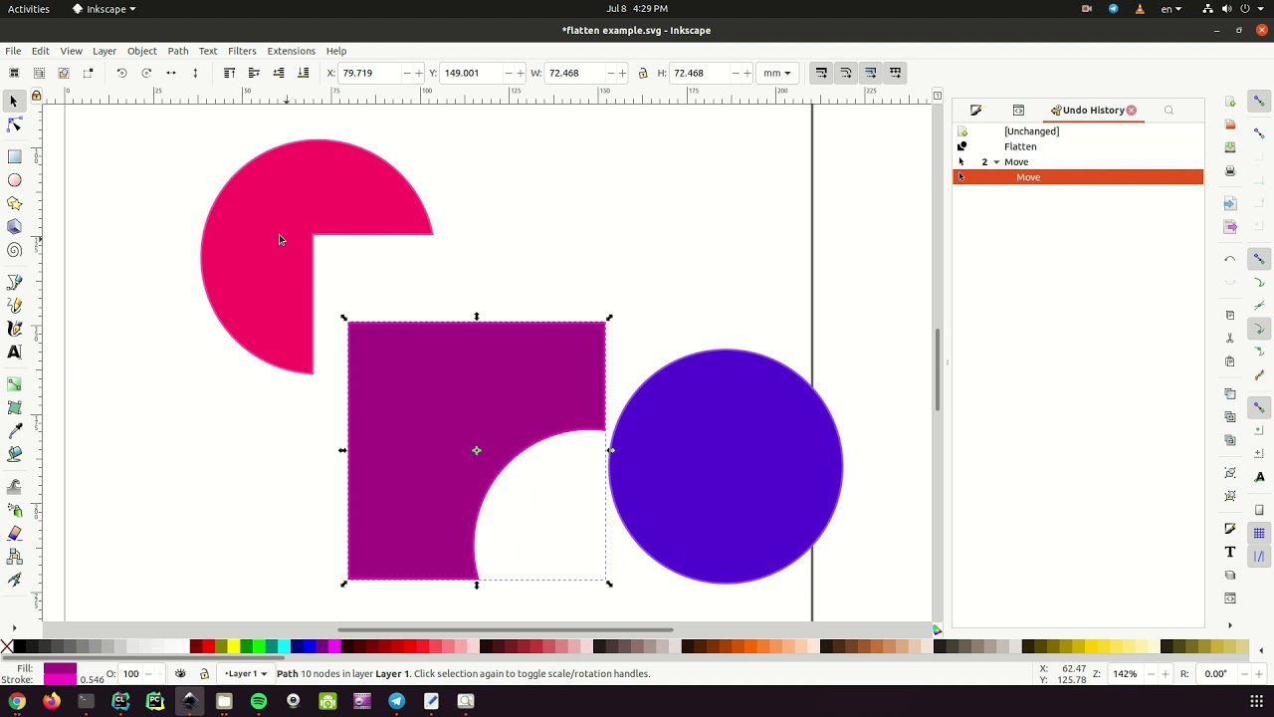This screenshot has height=717, width=1274.
Task: Open the File menu
Action: pyautogui.click(x=13, y=51)
